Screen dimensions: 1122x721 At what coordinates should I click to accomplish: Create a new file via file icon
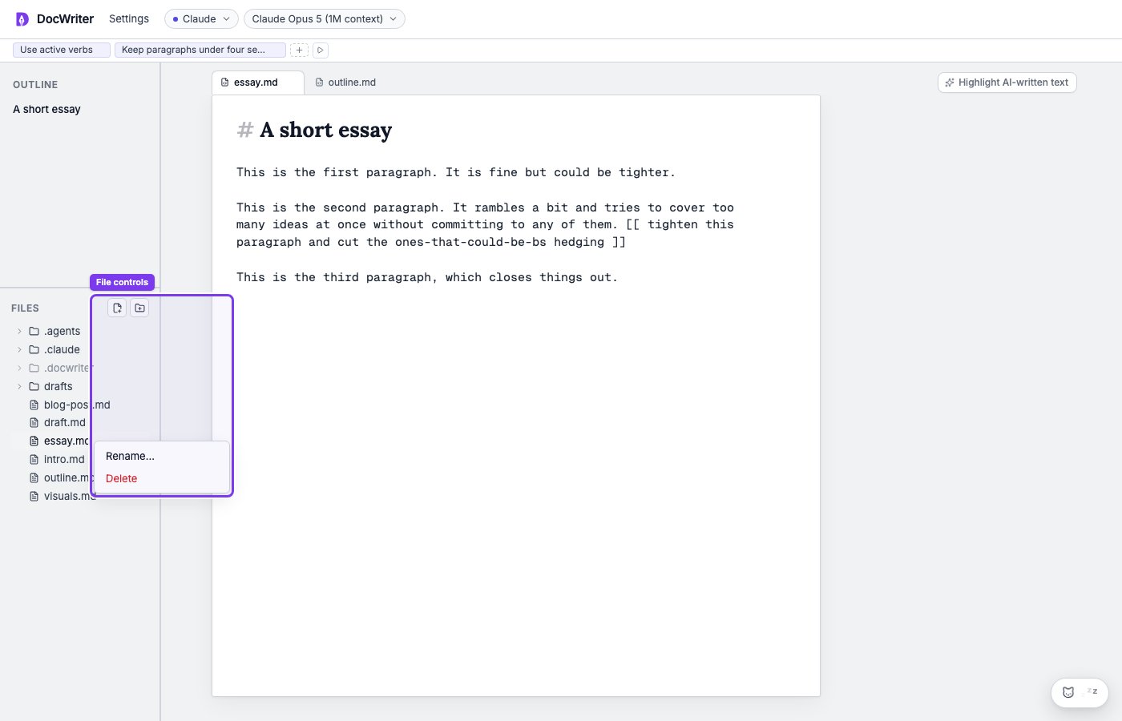click(x=117, y=308)
